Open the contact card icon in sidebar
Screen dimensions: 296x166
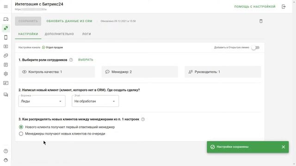6,83
